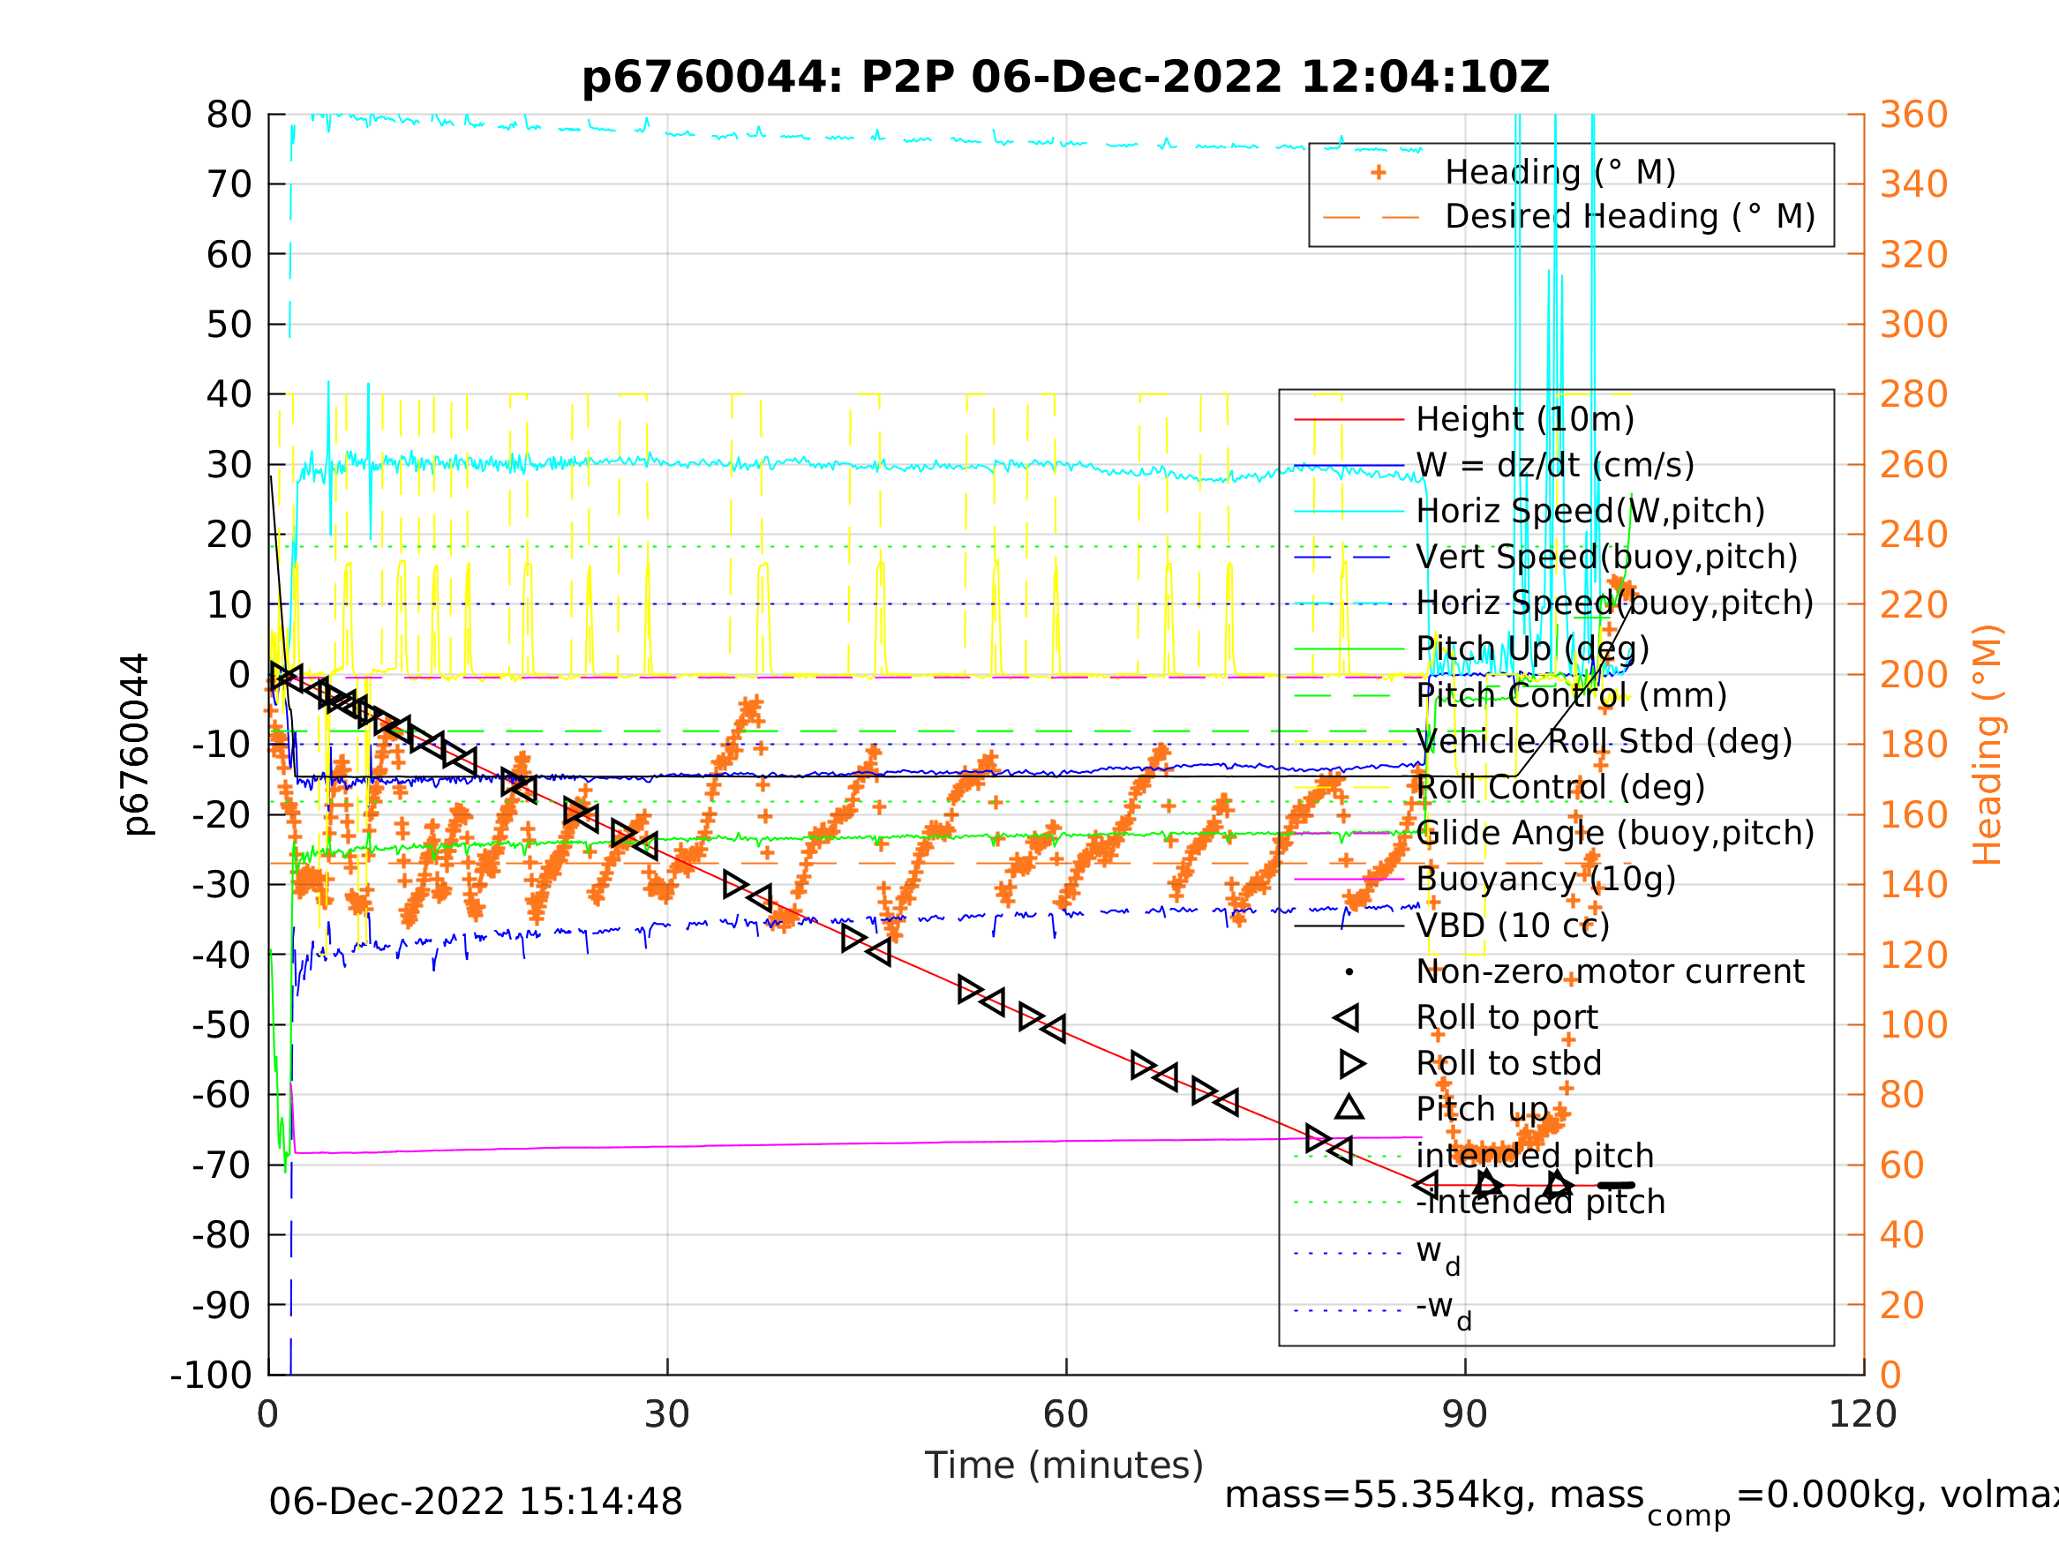Click the -50 tick label on left axis
The width and height of the screenshot is (2059, 1544).
coord(222,1024)
